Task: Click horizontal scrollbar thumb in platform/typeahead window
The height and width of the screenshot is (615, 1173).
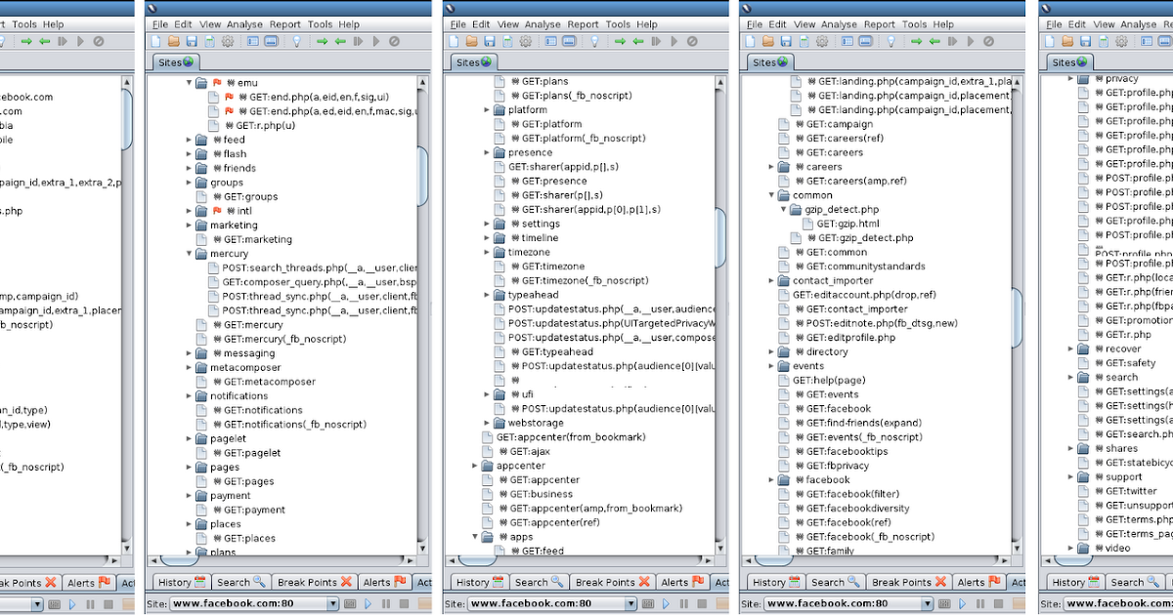Action: [476, 560]
